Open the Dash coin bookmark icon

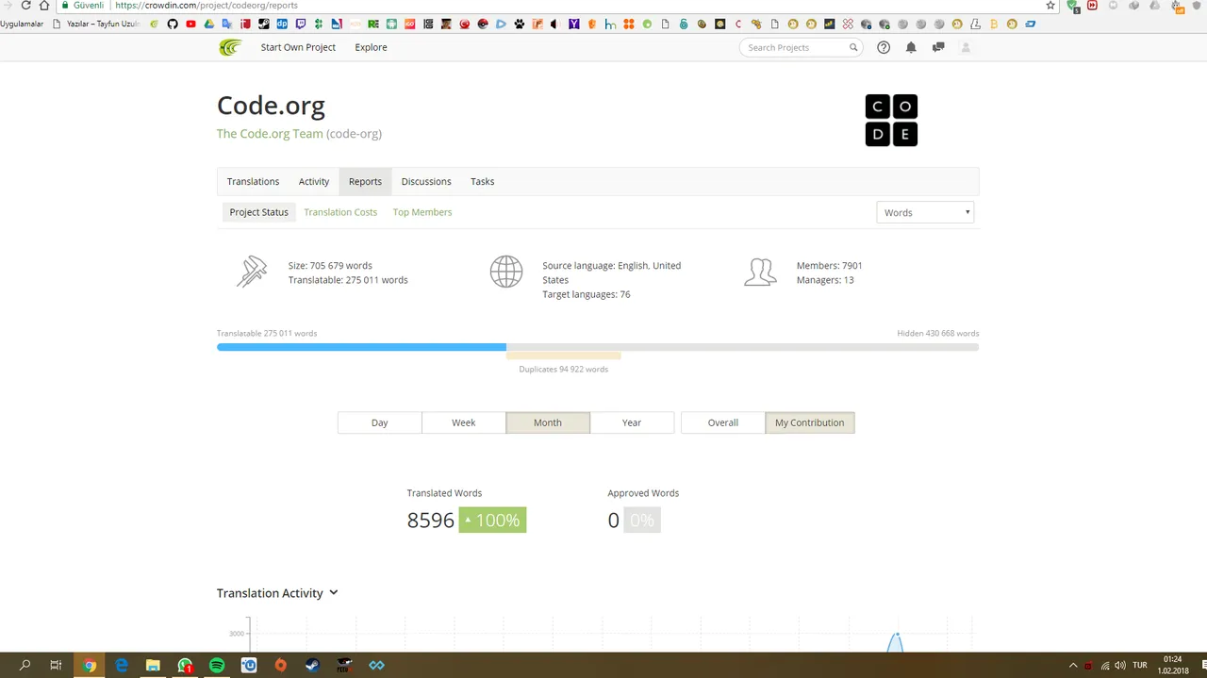point(1030,24)
